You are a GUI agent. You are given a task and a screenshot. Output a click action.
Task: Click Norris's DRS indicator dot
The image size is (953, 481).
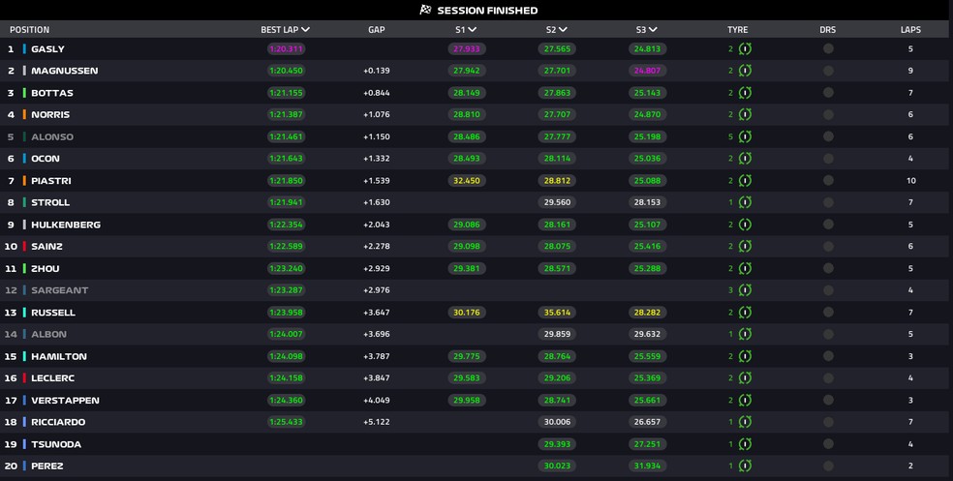(x=828, y=114)
